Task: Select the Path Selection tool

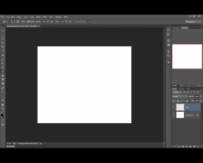Action: click(x=3, y=96)
